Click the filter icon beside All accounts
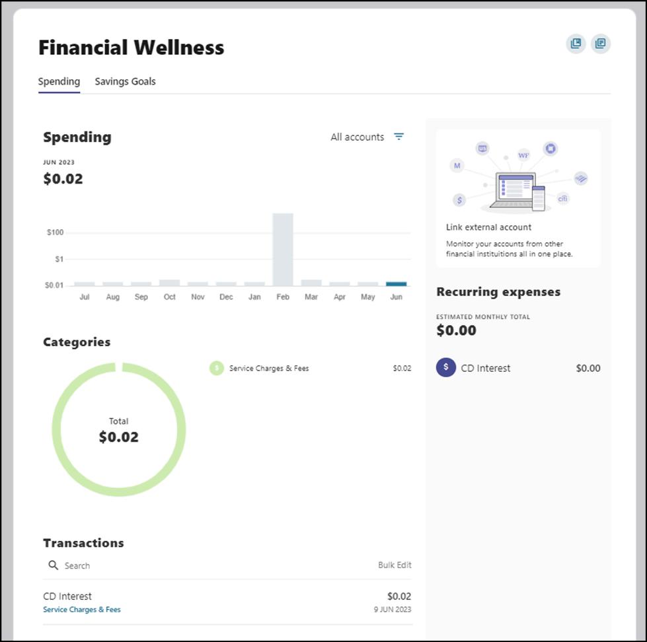The image size is (647, 642). [399, 137]
